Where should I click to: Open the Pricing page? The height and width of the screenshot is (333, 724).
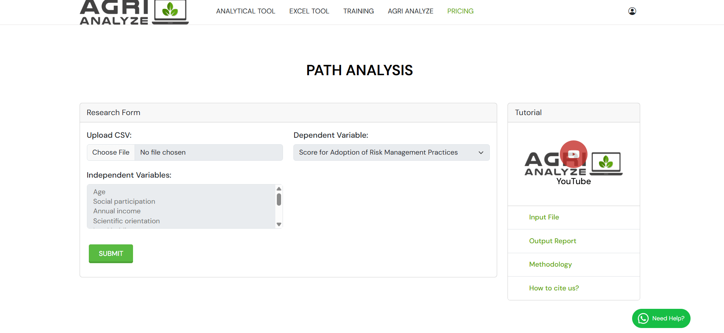click(460, 11)
